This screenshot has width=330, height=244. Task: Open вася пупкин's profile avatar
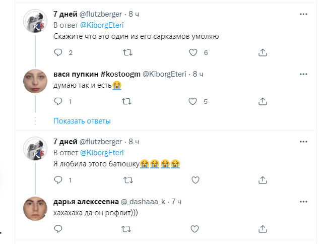coord(36,81)
